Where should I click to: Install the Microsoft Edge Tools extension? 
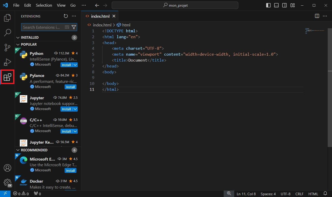[x=70, y=171]
